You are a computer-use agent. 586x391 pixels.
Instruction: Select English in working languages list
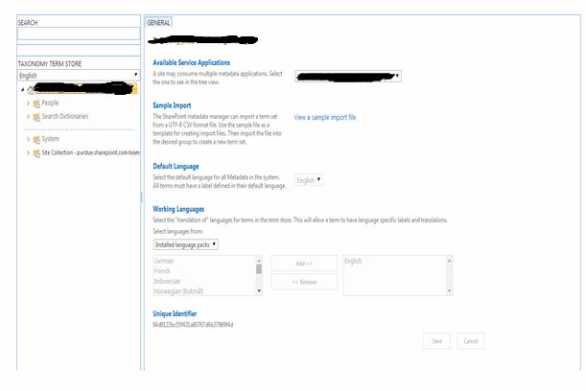(x=353, y=261)
